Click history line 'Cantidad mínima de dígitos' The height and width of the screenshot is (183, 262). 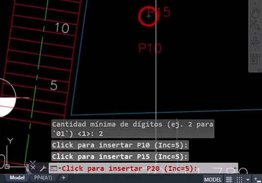[132, 129]
